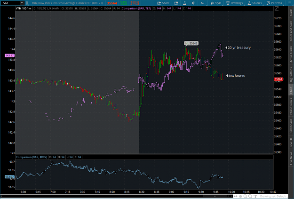Viewport: 294px width, 199px height.
Task: Click the 35720 price axis label
Action: [x=278, y=18]
